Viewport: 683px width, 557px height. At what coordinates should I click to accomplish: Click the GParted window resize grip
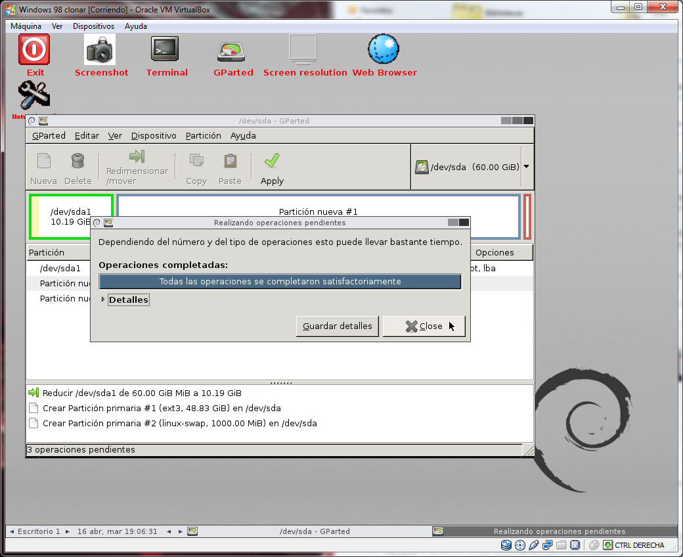[529, 450]
